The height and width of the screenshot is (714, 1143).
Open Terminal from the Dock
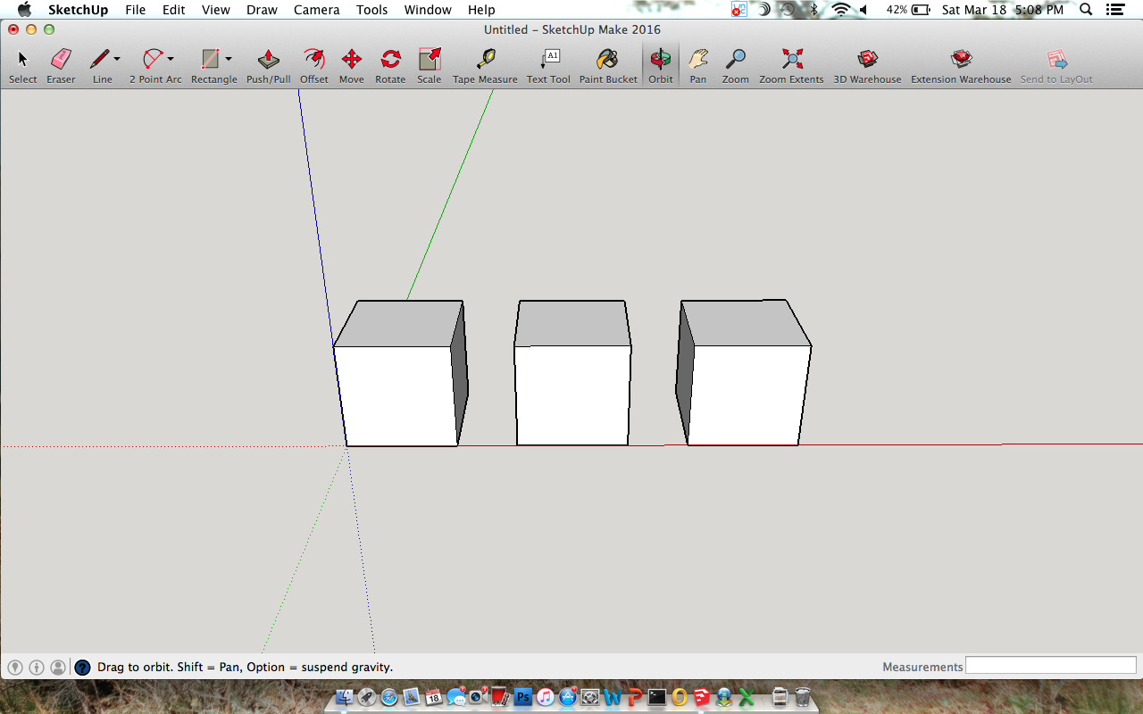[x=657, y=697]
